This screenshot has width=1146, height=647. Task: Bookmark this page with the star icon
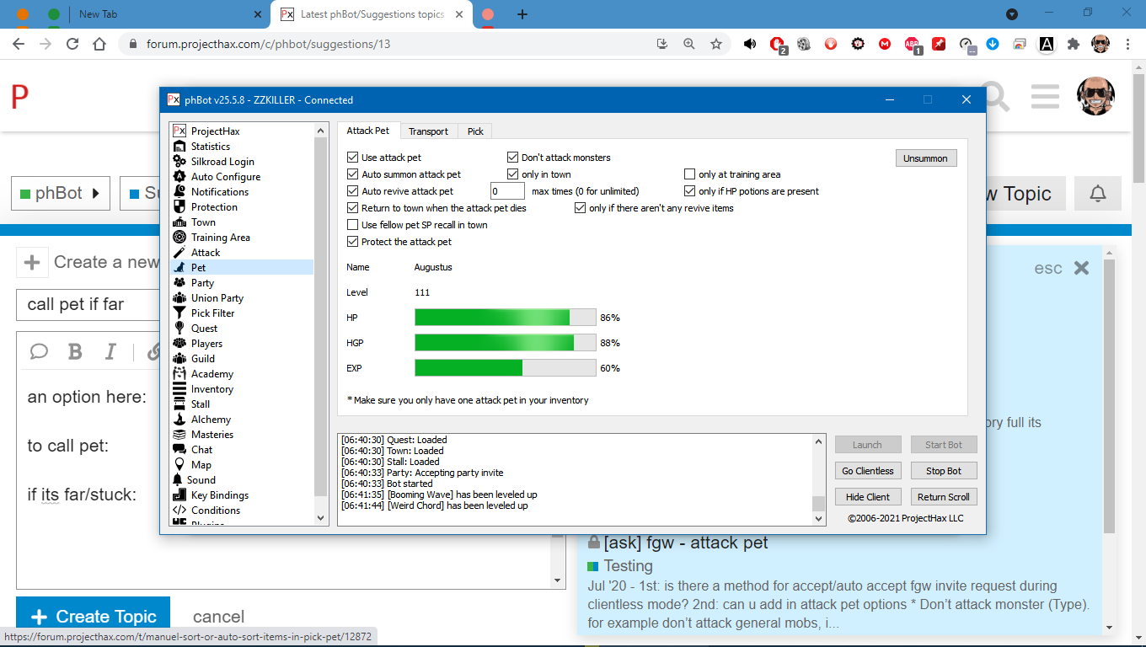point(716,44)
